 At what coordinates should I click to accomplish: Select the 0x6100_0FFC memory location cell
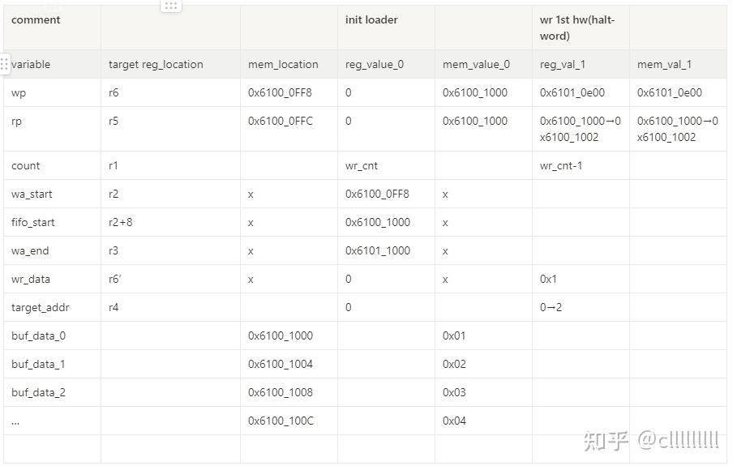[x=289, y=129]
